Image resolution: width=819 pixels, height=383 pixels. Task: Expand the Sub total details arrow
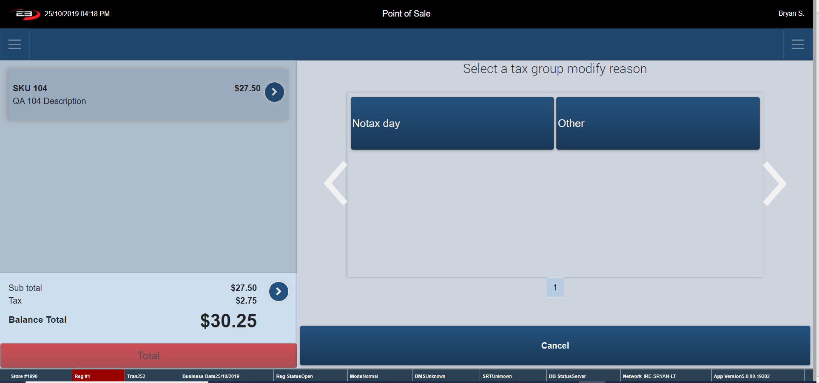[279, 292]
